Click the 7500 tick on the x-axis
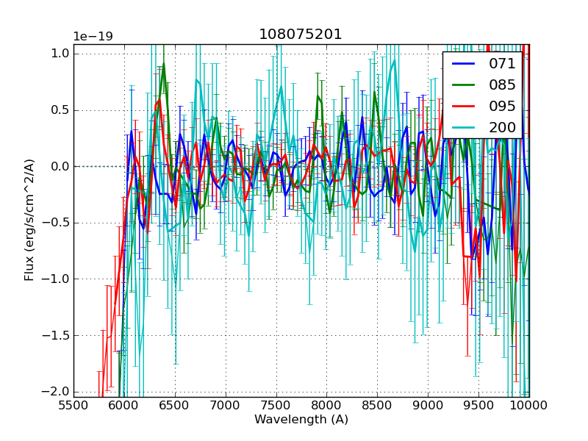 coord(276,406)
